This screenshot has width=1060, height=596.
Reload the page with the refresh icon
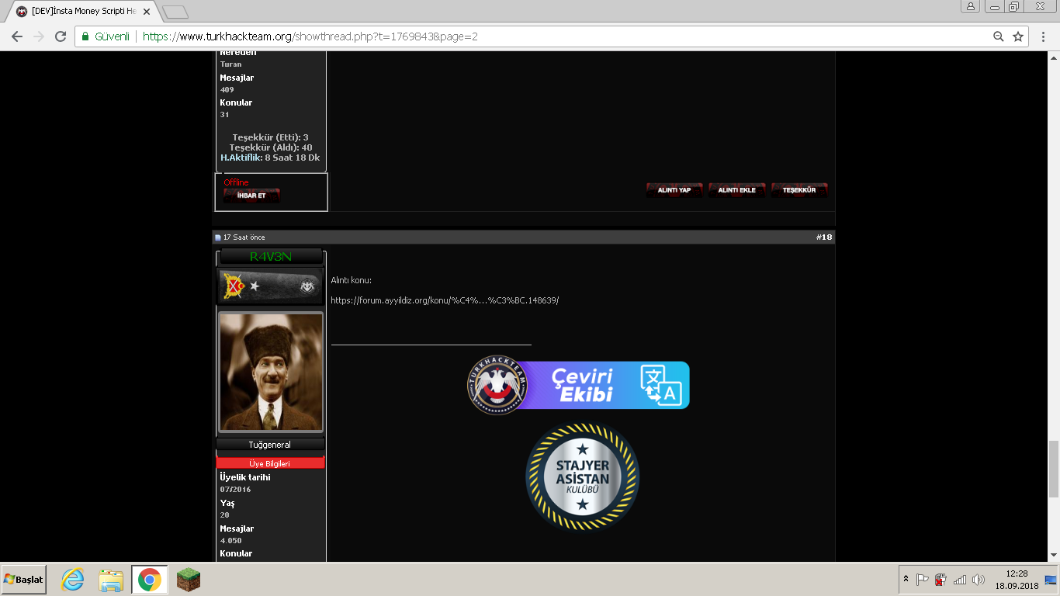61,36
